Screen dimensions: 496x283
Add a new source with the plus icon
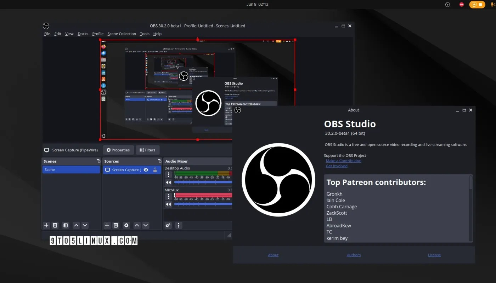(107, 225)
